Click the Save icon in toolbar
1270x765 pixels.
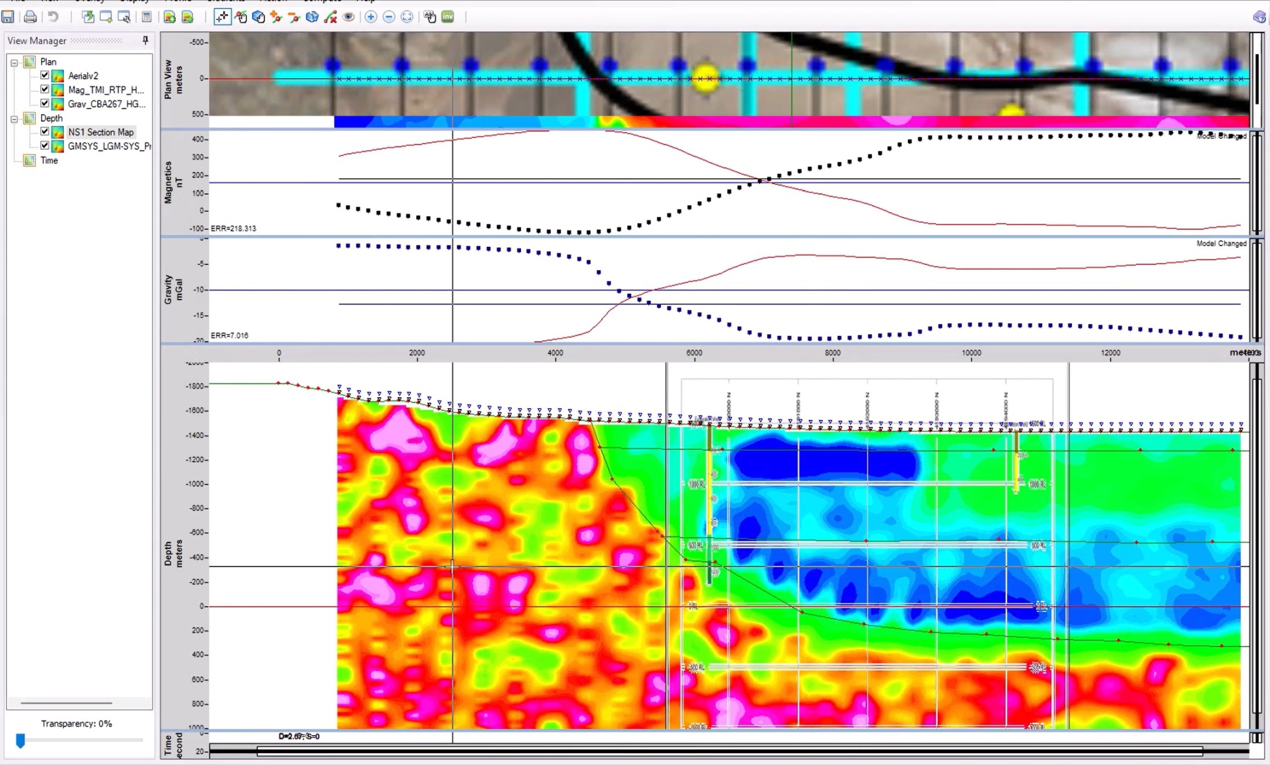pos(8,17)
